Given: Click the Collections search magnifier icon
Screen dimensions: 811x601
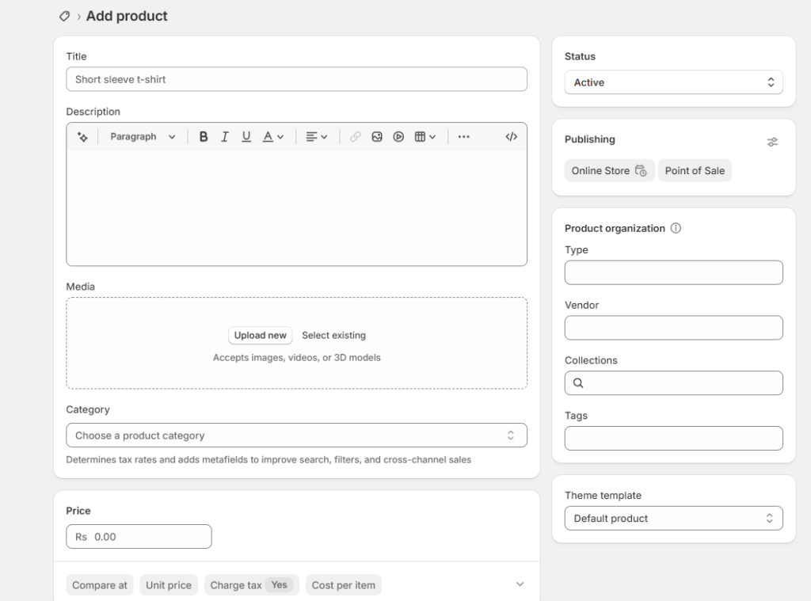Looking at the screenshot, I should coord(578,383).
